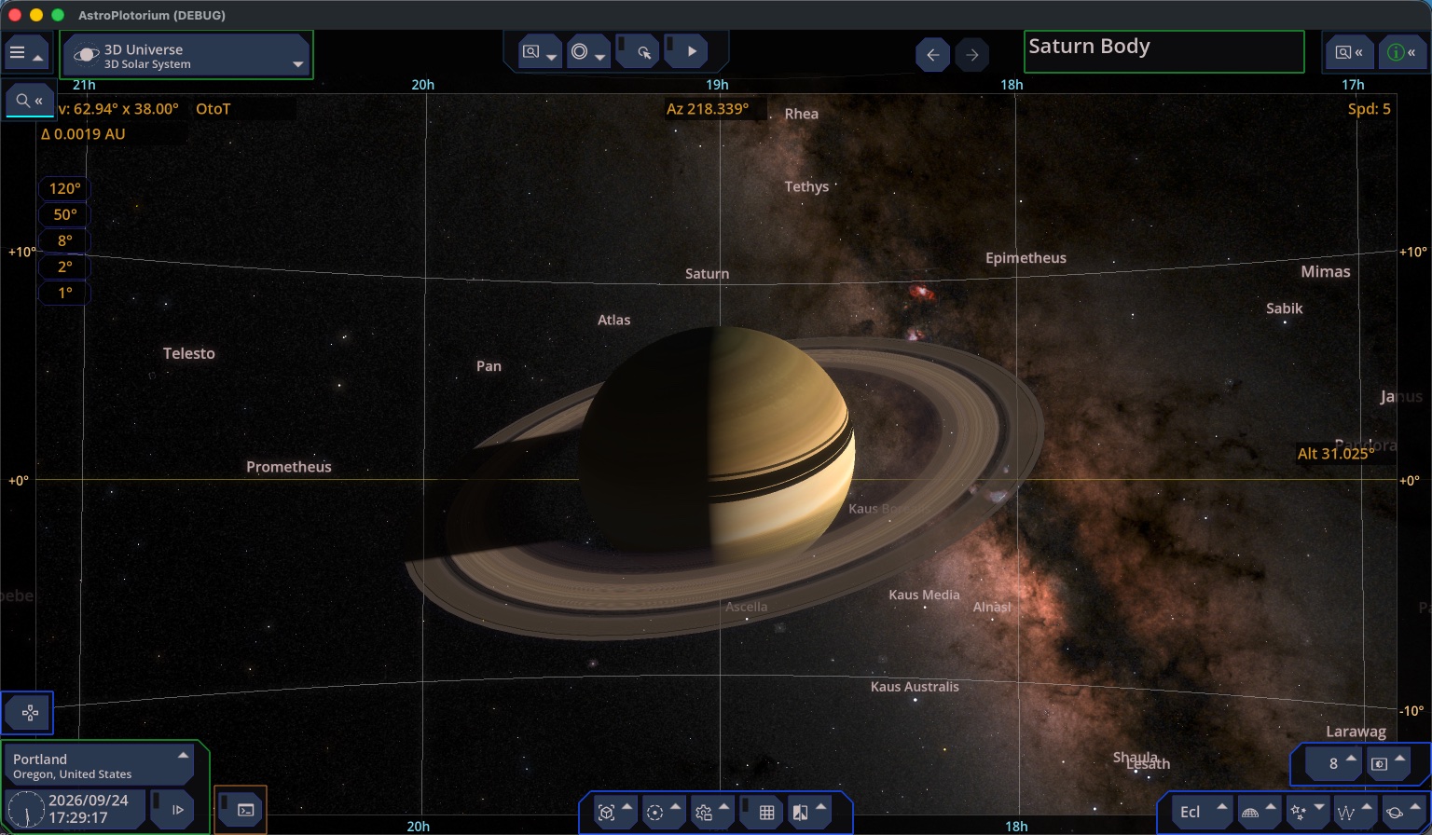Open the 3D Universe view mode dropdown
Screen dimensions: 1432x835
tap(186, 55)
